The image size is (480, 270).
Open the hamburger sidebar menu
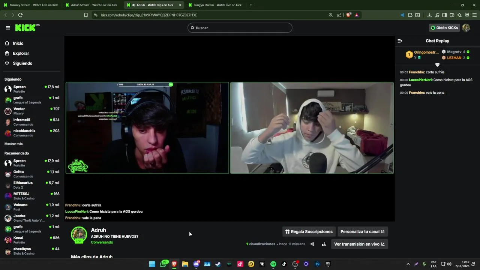coord(8,28)
